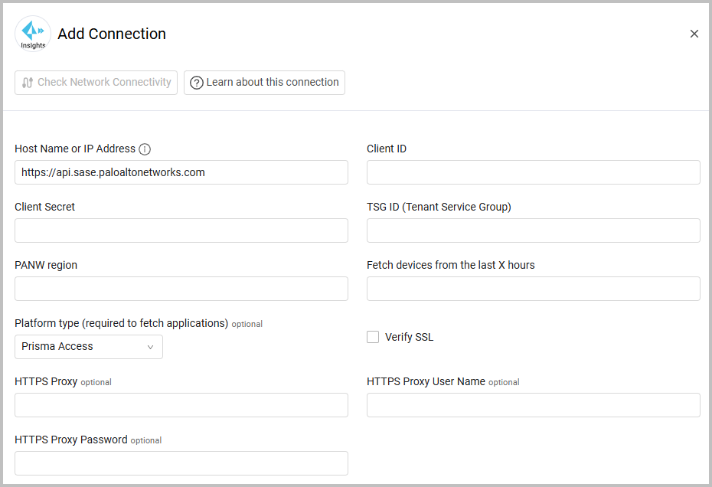Click the Insights logo icon
Screen dimensions: 712x487
[x=33, y=34]
